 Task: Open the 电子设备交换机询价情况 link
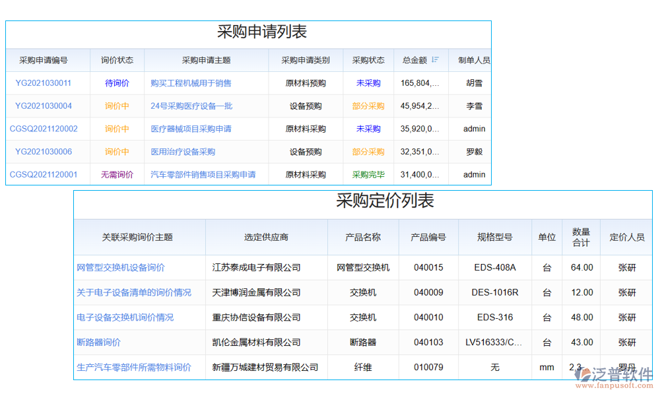pos(127,317)
